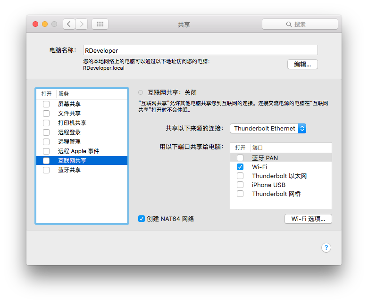Select 打印机共享 service row
Screen dimensions: 368x303
pyautogui.click(x=82, y=123)
